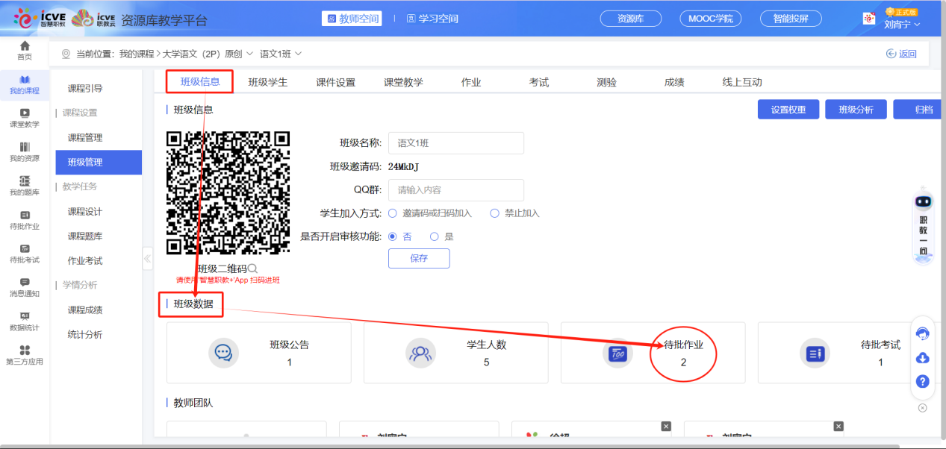Open the help question mark icon

pyautogui.click(x=923, y=382)
